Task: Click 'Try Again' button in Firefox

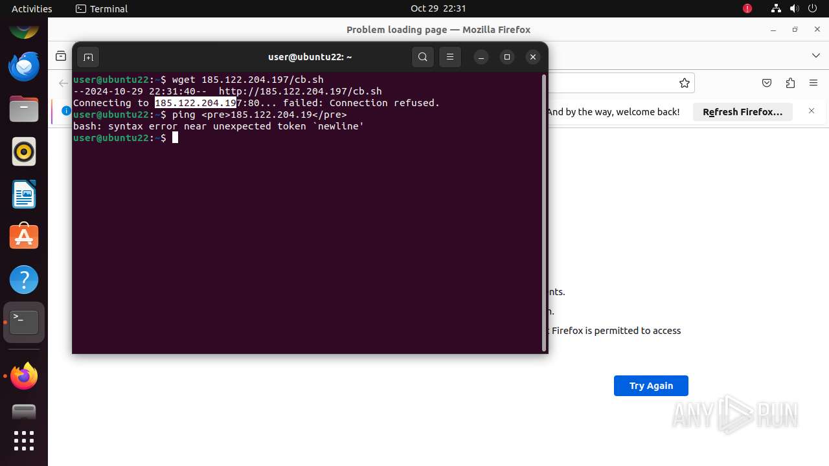Action: click(x=651, y=386)
